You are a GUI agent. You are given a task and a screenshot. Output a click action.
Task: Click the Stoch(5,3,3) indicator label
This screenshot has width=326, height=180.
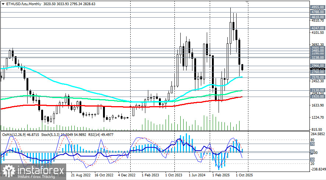point(50,135)
